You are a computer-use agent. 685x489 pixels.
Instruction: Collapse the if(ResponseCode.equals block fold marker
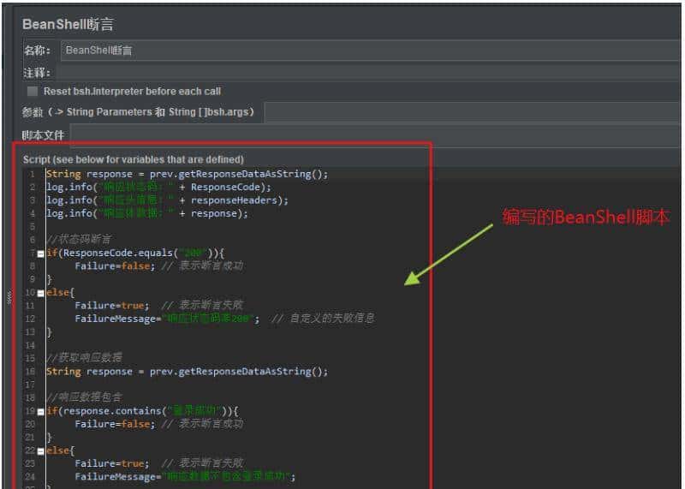click(x=40, y=253)
